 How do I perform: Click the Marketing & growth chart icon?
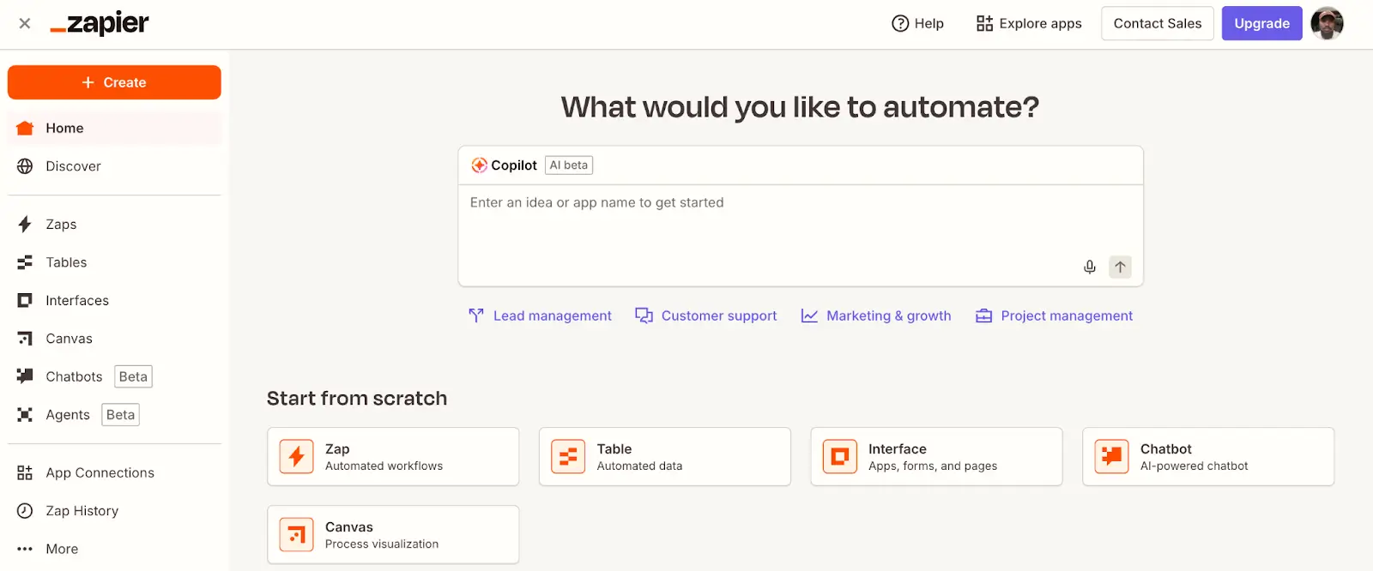point(809,316)
